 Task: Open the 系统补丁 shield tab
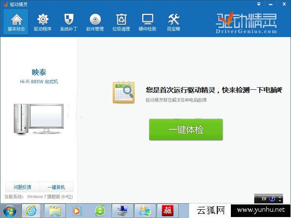tap(69, 22)
